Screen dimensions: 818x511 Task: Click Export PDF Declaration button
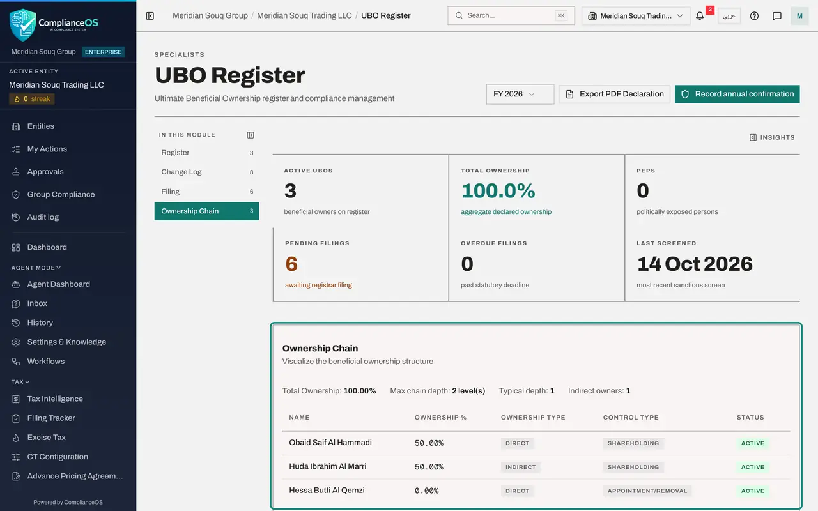615,94
